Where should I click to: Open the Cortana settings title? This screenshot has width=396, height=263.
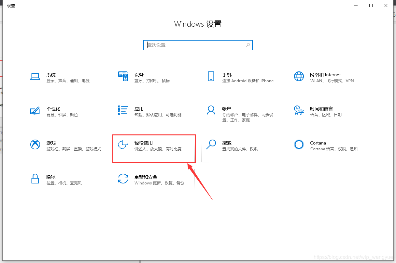(318, 143)
